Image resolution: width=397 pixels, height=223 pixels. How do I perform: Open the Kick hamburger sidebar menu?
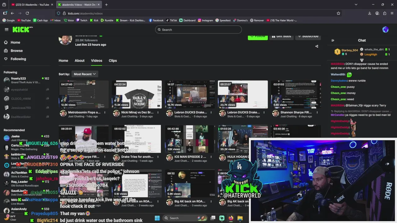click(x=7, y=29)
